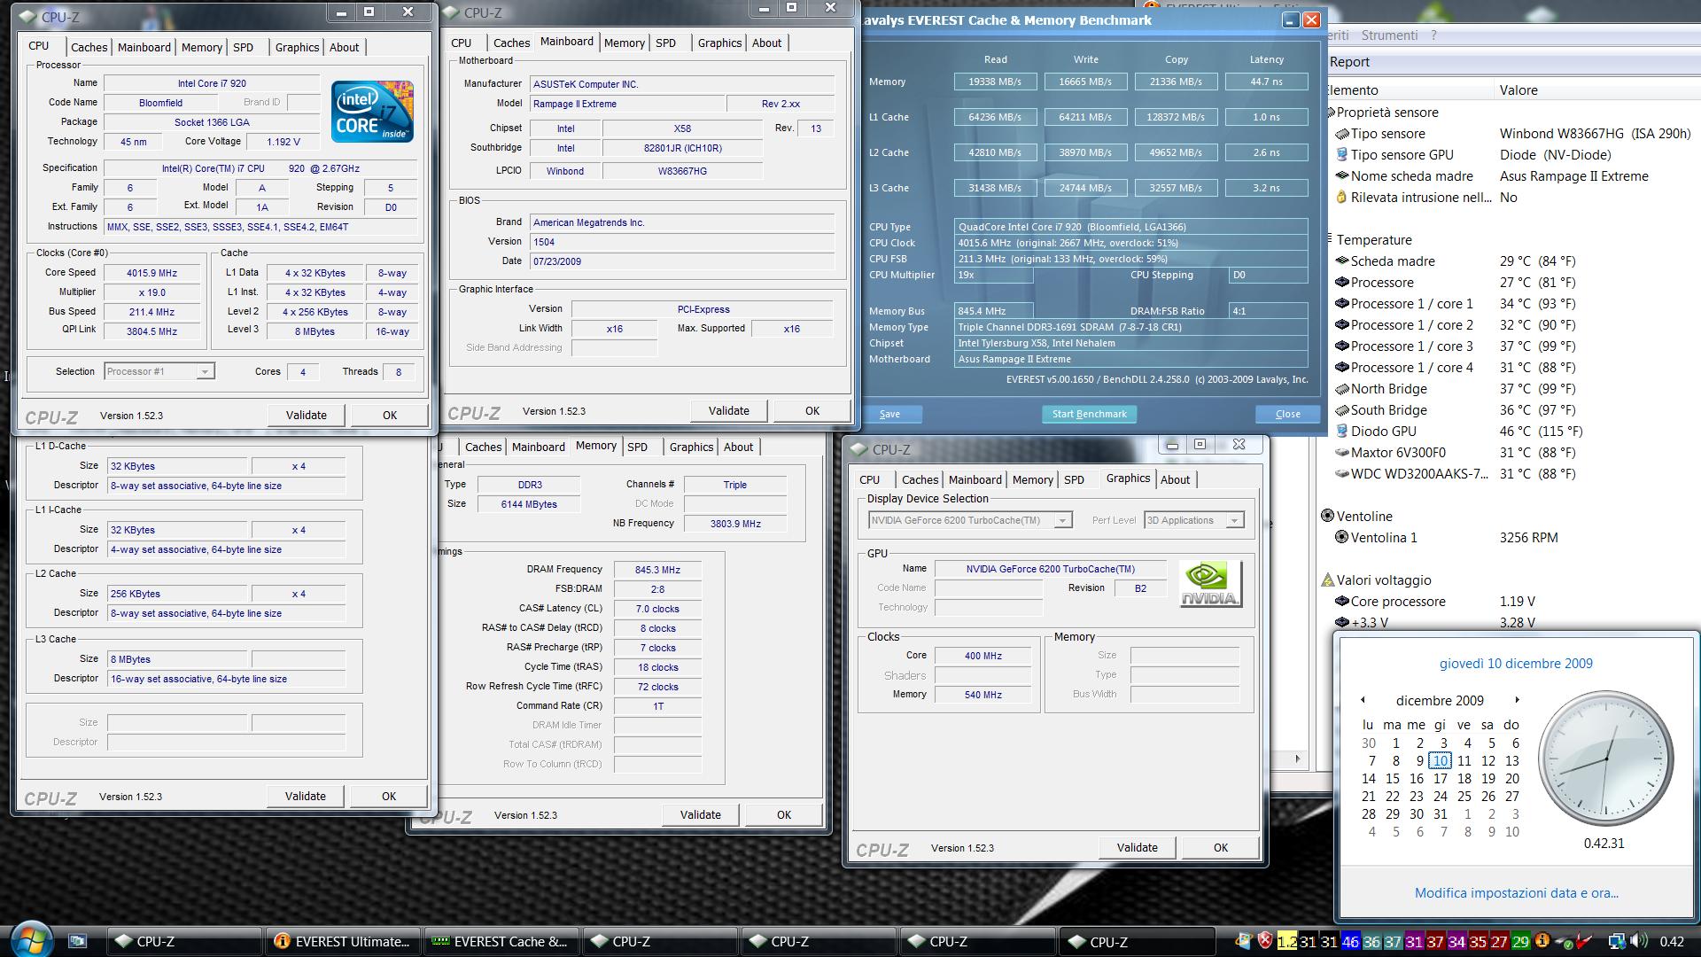Click the WDC WD3200AAKS drive icon

pyautogui.click(x=1342, y=474)
